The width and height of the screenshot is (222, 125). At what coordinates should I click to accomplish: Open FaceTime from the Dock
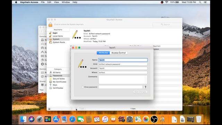coord(80,119)
